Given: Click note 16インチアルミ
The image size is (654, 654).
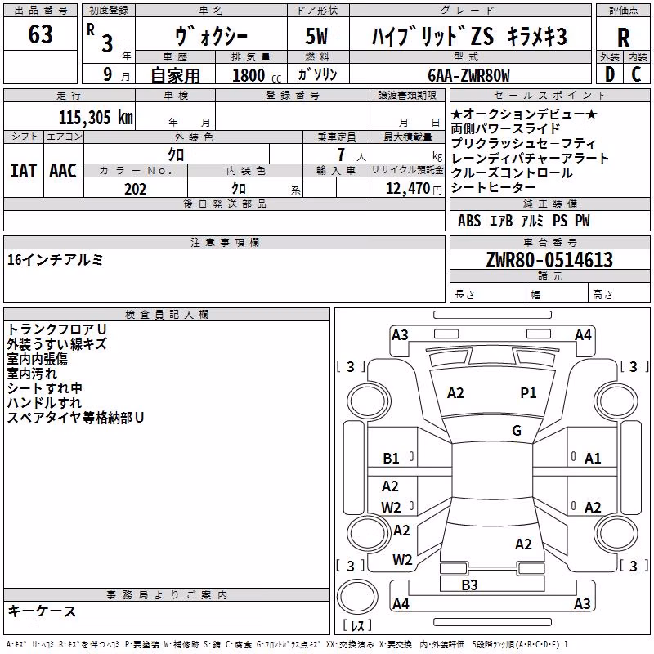Looking at the screenshot, I should pyautogui.click(x=55, y=259).
